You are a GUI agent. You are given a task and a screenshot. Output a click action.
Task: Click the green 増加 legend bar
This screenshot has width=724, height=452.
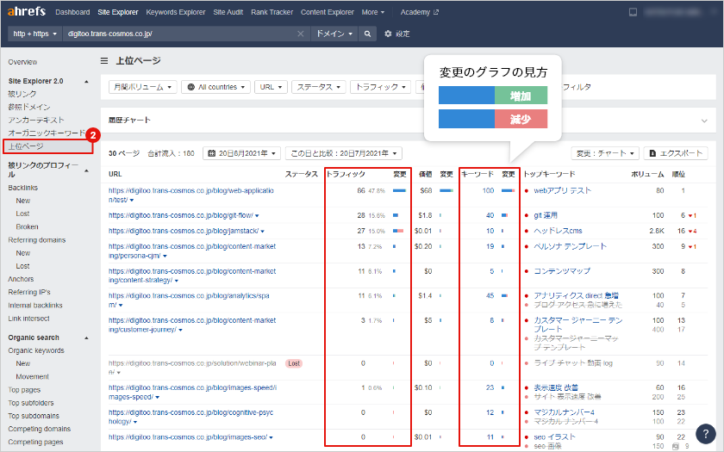pos(521,96)
